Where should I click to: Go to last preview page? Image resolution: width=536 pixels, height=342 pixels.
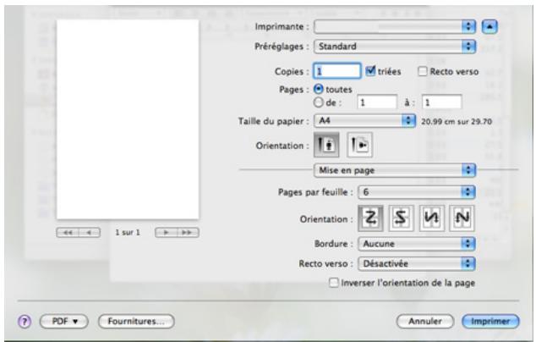(188, 233)
